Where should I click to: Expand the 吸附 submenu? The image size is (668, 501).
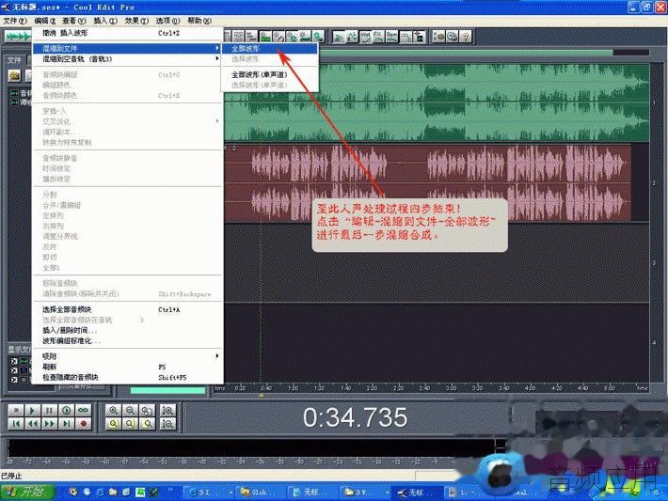click(128, 356)
